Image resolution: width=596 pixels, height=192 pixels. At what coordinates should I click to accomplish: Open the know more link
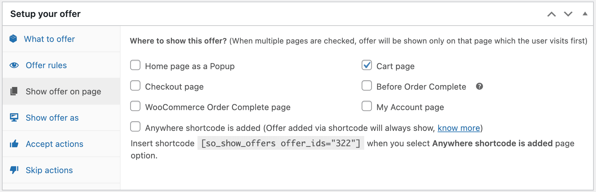pyautogui.click(x=459, y=128)
